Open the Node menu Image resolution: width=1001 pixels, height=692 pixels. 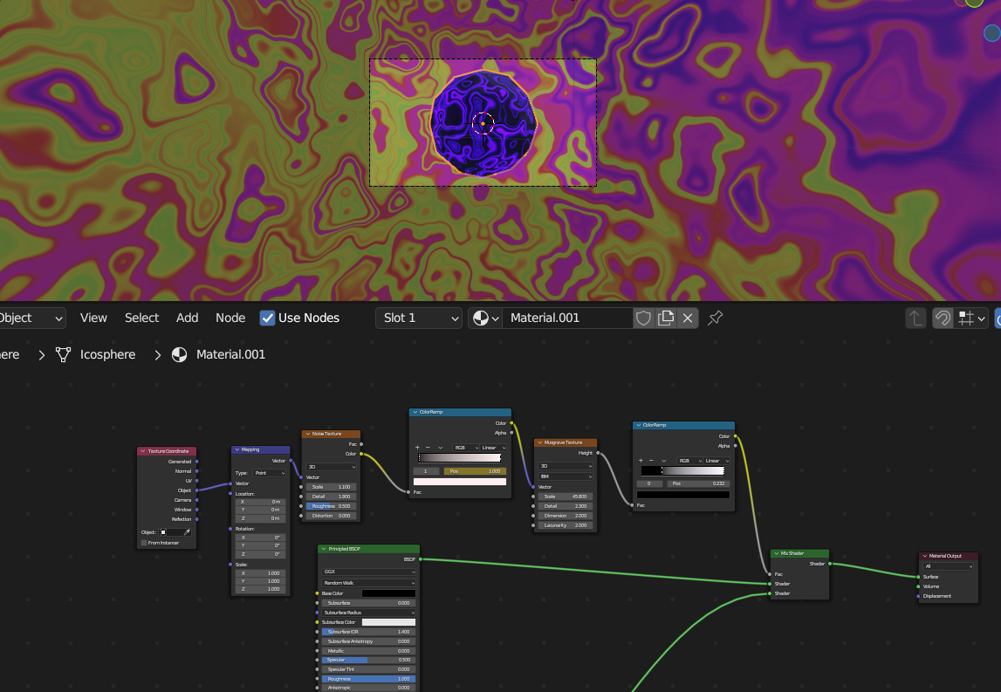(230, 318)
